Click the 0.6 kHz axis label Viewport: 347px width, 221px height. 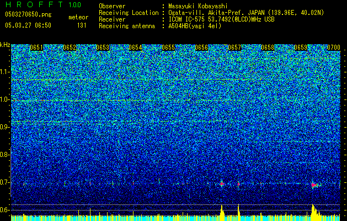click(4, 210)
